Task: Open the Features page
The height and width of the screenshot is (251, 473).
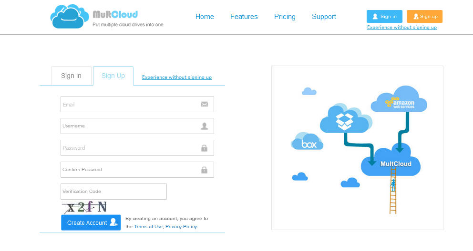Action: point(244,17)
